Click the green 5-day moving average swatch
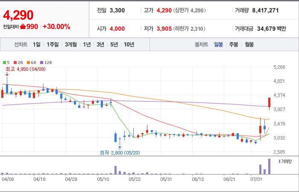 4,62
